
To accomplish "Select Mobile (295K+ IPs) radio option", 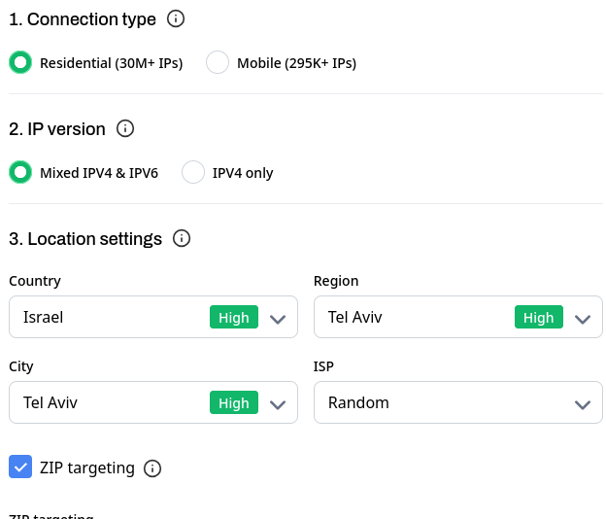I will [x=219, y=63].
